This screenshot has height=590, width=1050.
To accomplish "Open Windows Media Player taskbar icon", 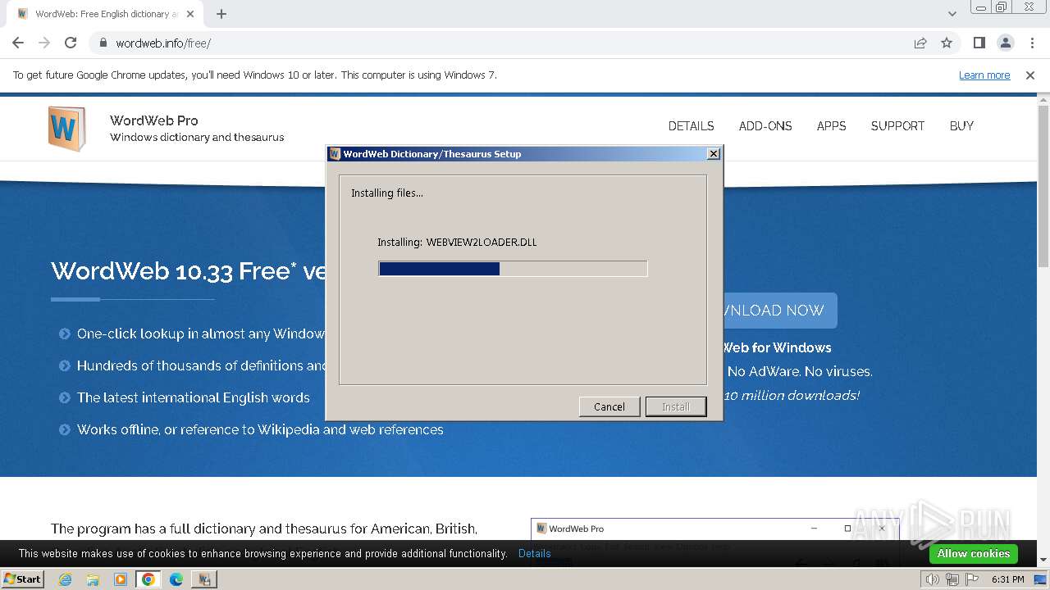I will [x=121, y=579].
